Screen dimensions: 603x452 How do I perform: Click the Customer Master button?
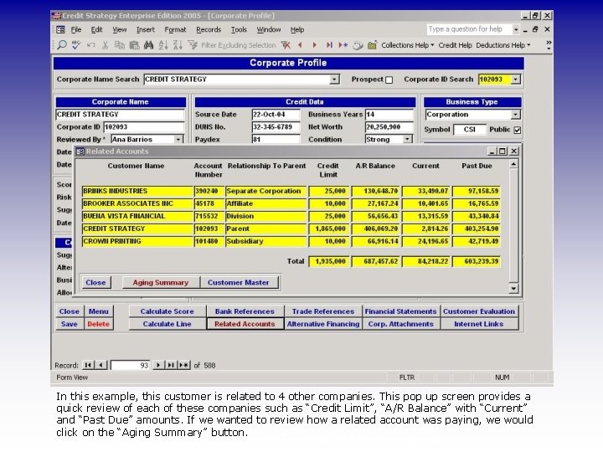(x=239, y=283)
